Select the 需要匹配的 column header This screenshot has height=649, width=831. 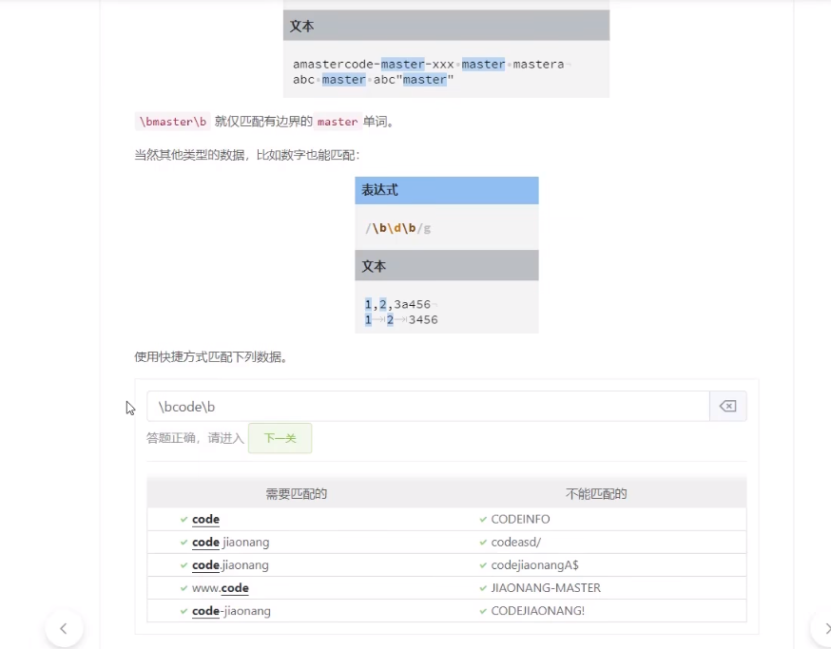[297, 494]
